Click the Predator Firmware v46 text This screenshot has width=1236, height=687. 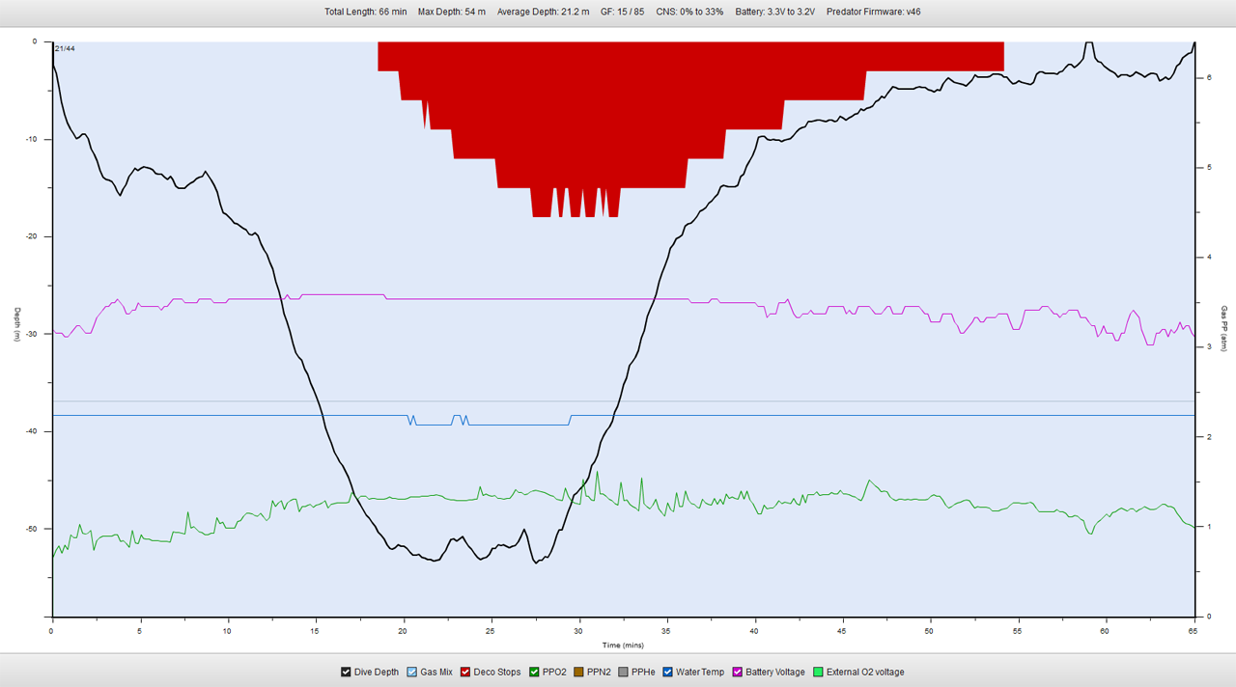click(x=873, y=13)
